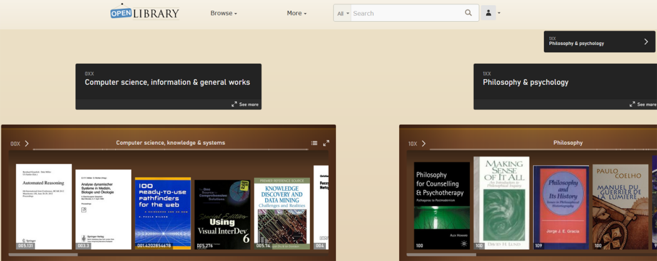657x261 pixels.
Task: Click the computer science shelf position slider track
Action: pos(170,149)
